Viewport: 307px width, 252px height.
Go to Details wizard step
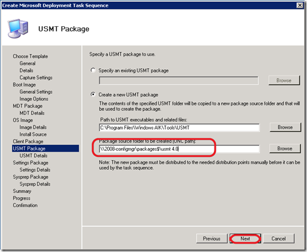click(x=26, y=71)
